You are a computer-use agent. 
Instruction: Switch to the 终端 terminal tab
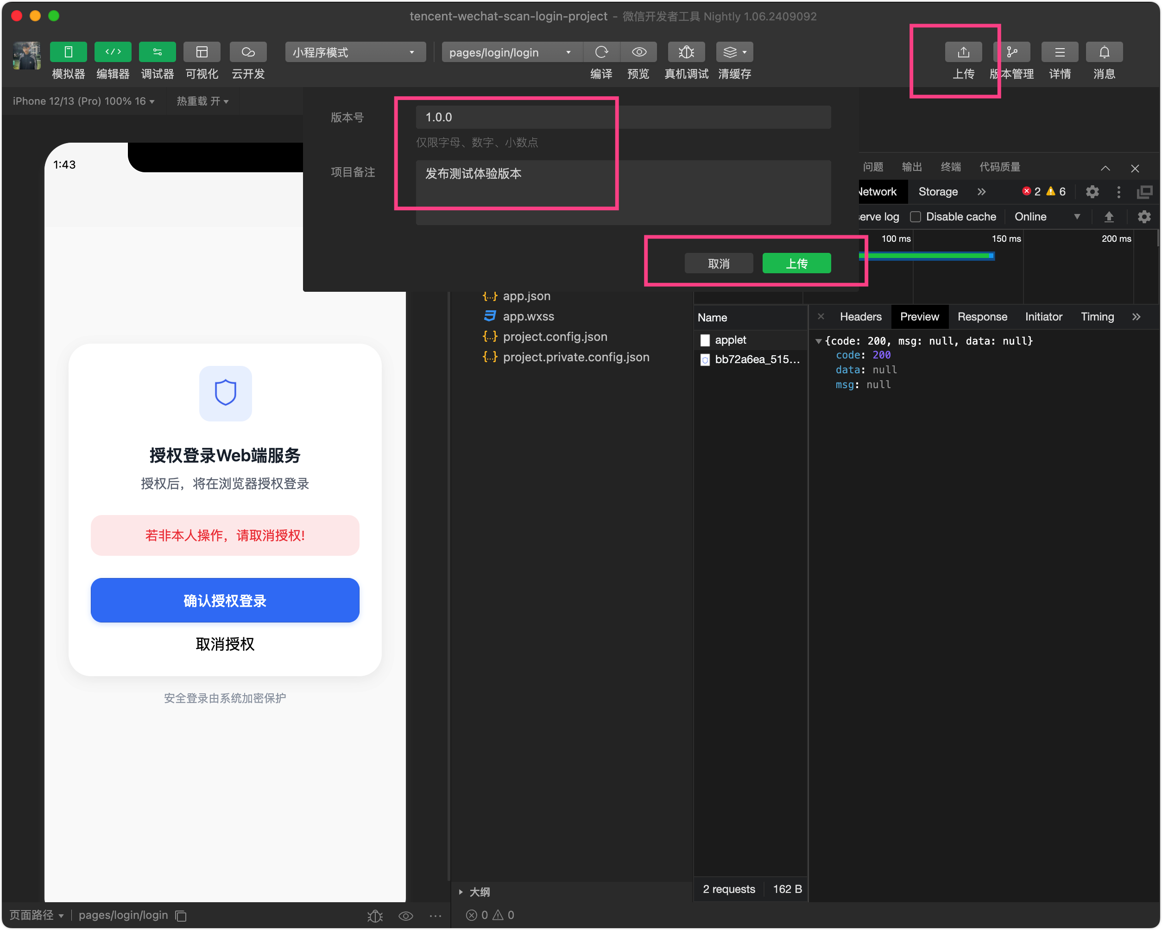[951, 167]
